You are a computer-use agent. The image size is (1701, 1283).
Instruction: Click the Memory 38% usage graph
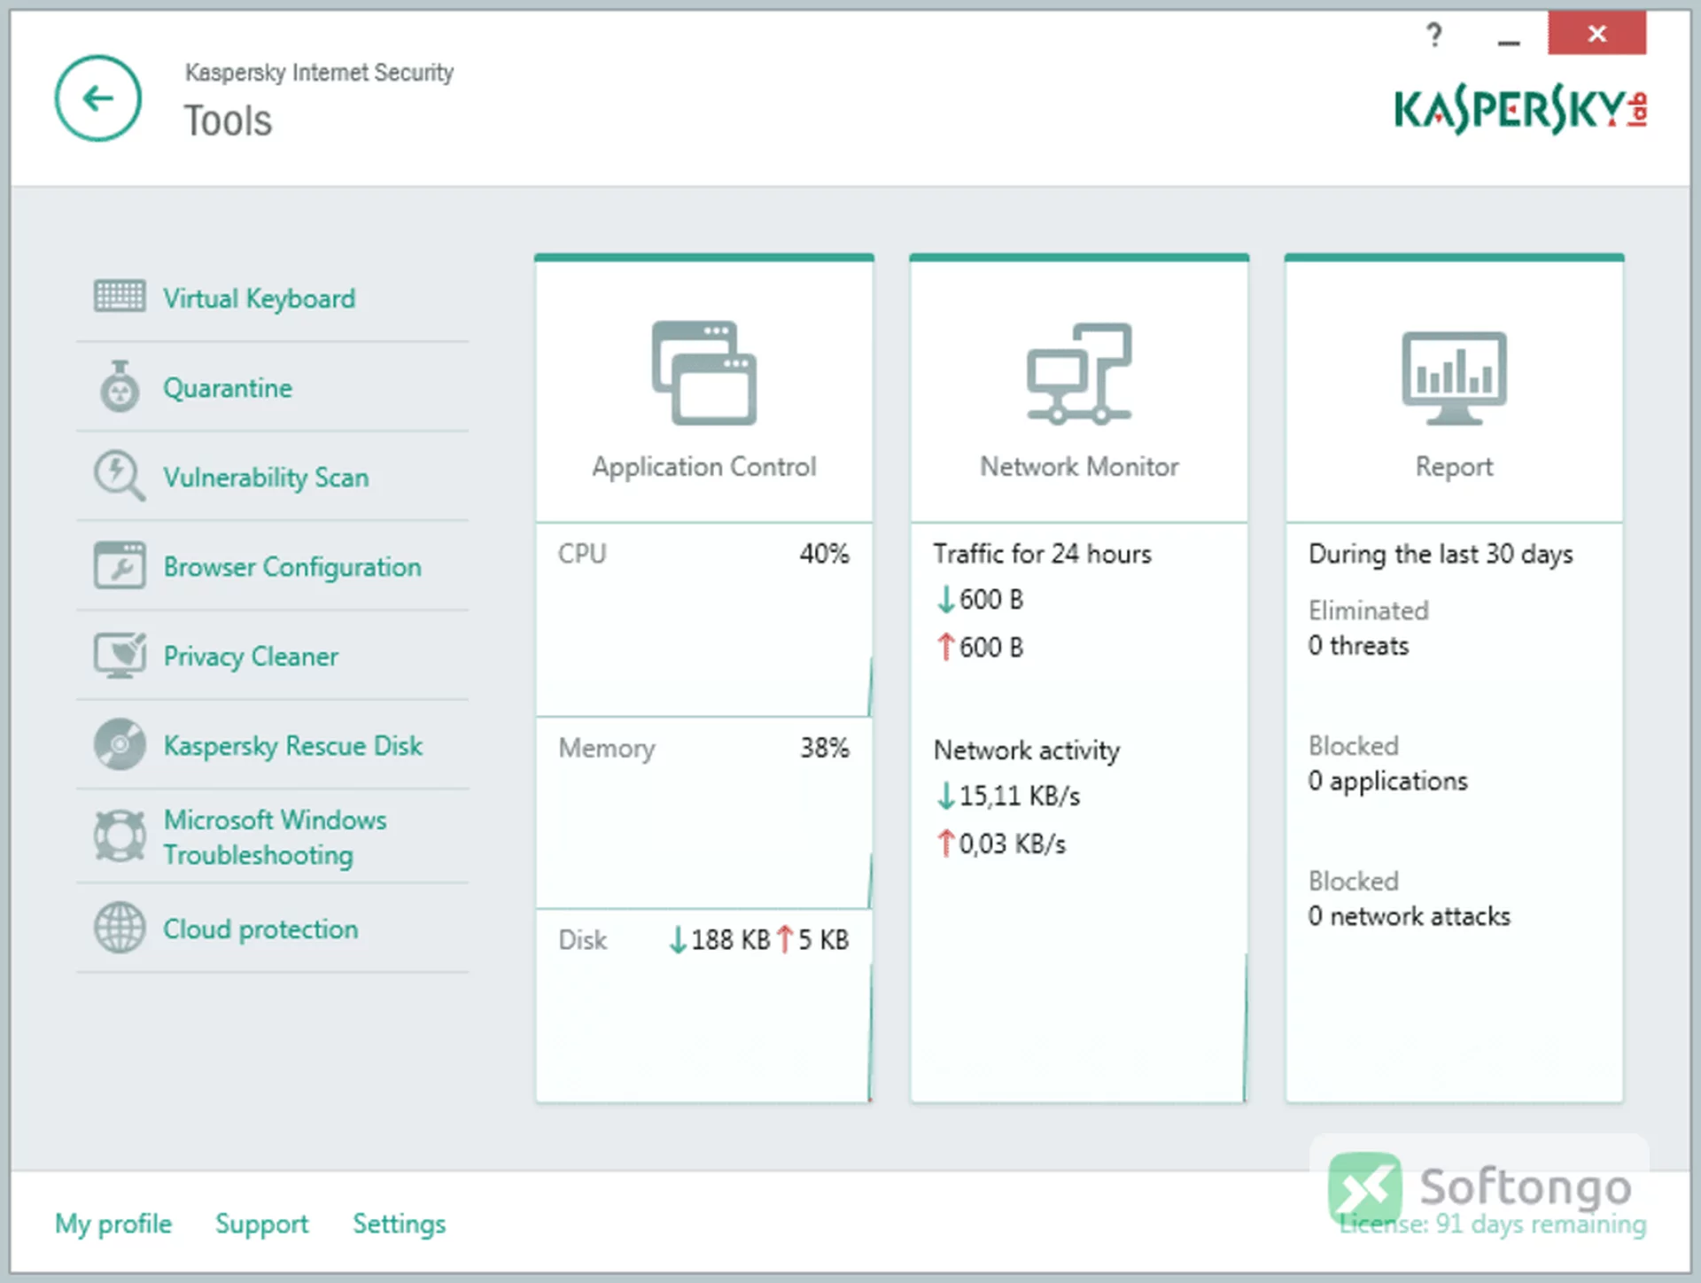pos(704,813)
